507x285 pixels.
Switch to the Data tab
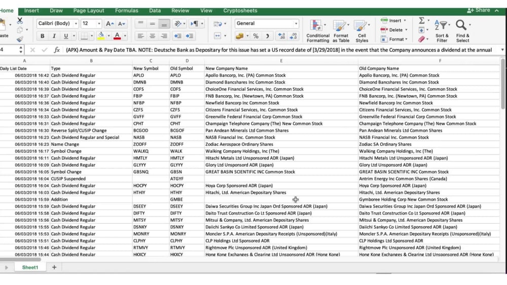(155, 11)
